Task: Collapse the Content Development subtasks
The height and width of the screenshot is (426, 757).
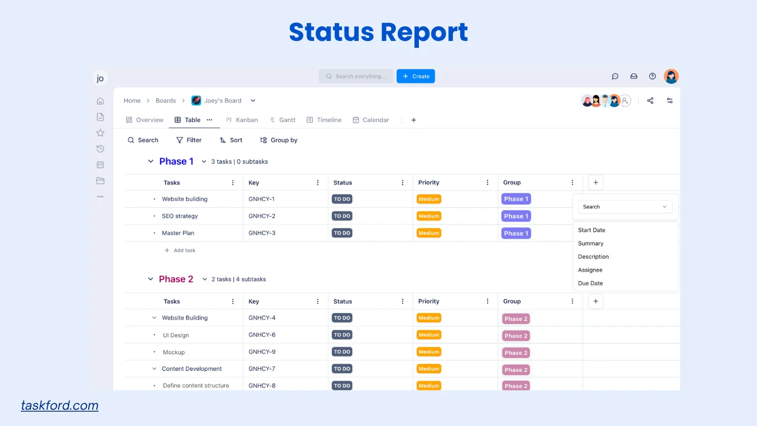Action: [154, 369]
